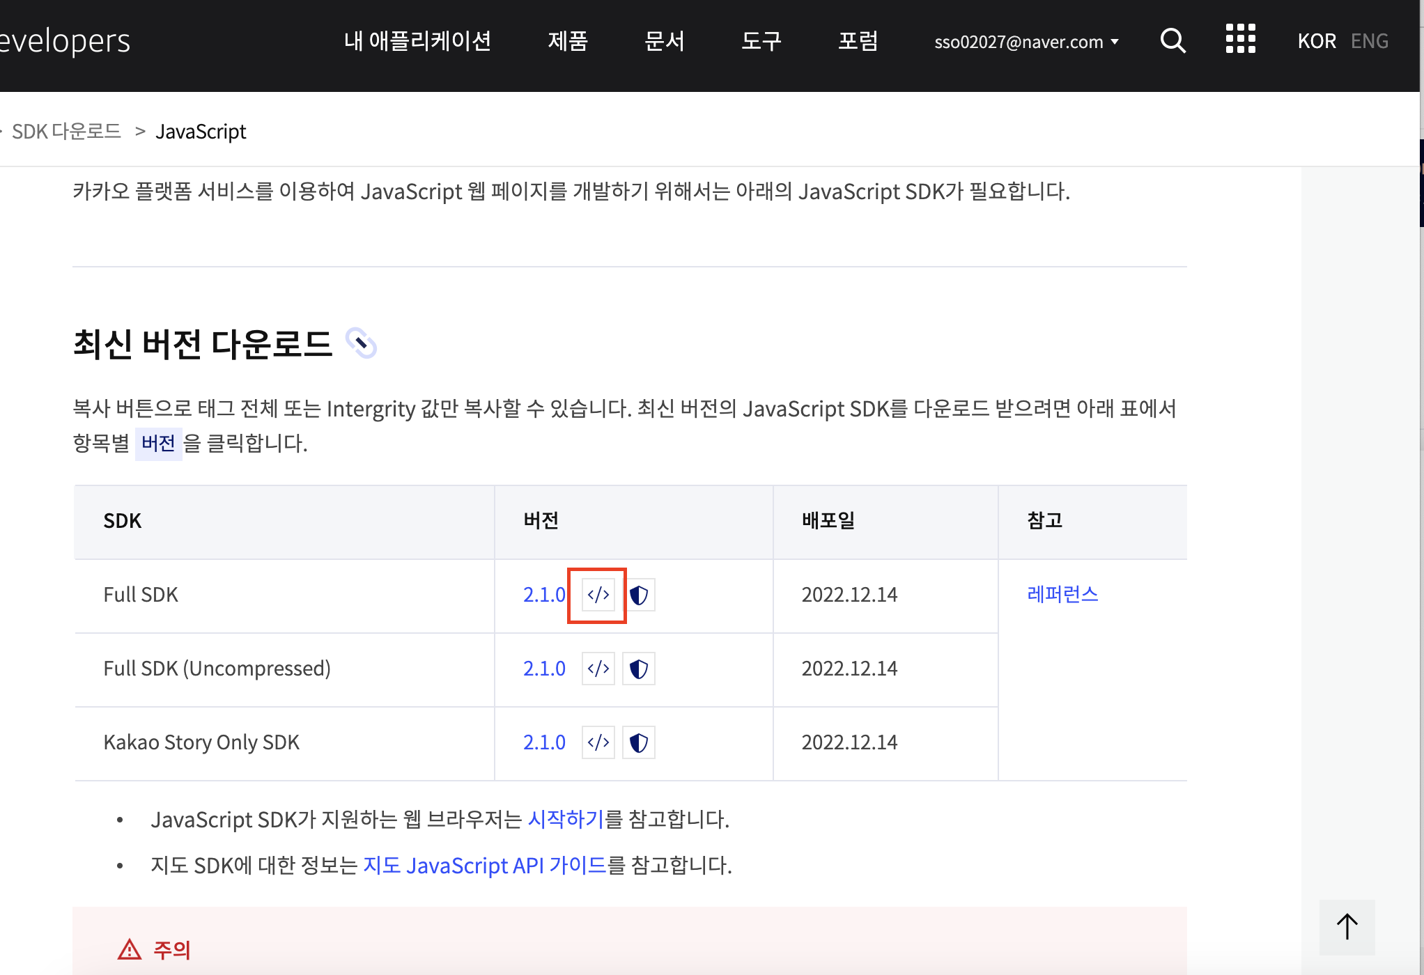Open the apps grid menu icon

tap(1240, 39)
